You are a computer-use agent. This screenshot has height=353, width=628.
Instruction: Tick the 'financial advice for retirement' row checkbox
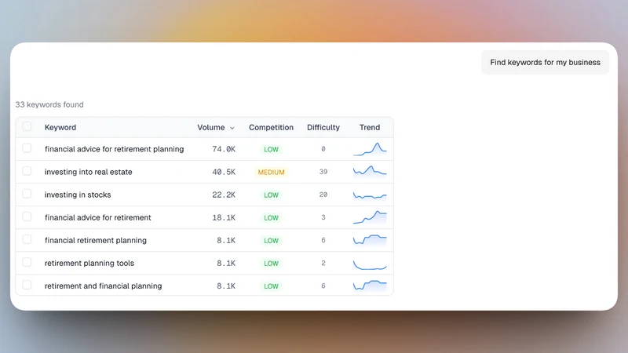27,217
